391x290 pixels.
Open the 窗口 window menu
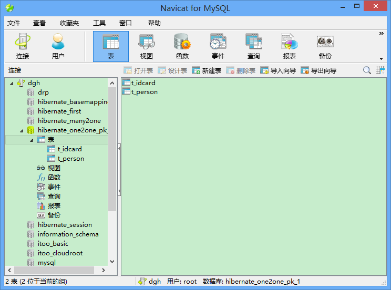point(125,23)
